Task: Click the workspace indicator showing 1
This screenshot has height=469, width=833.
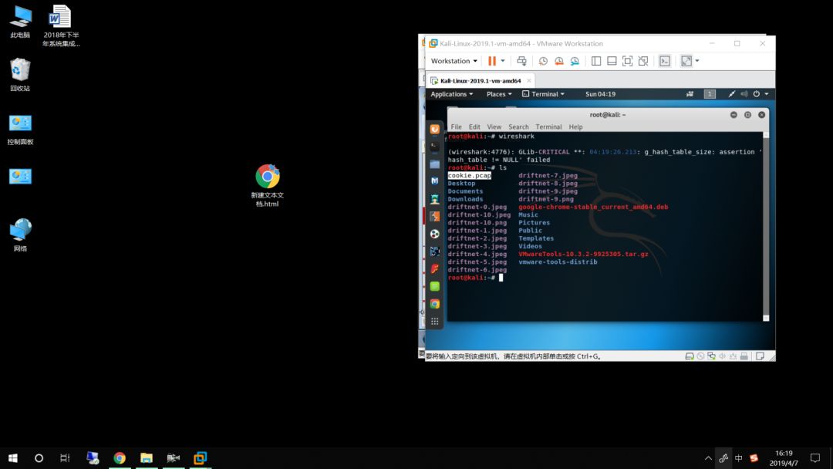Action: tap(709, 93)
